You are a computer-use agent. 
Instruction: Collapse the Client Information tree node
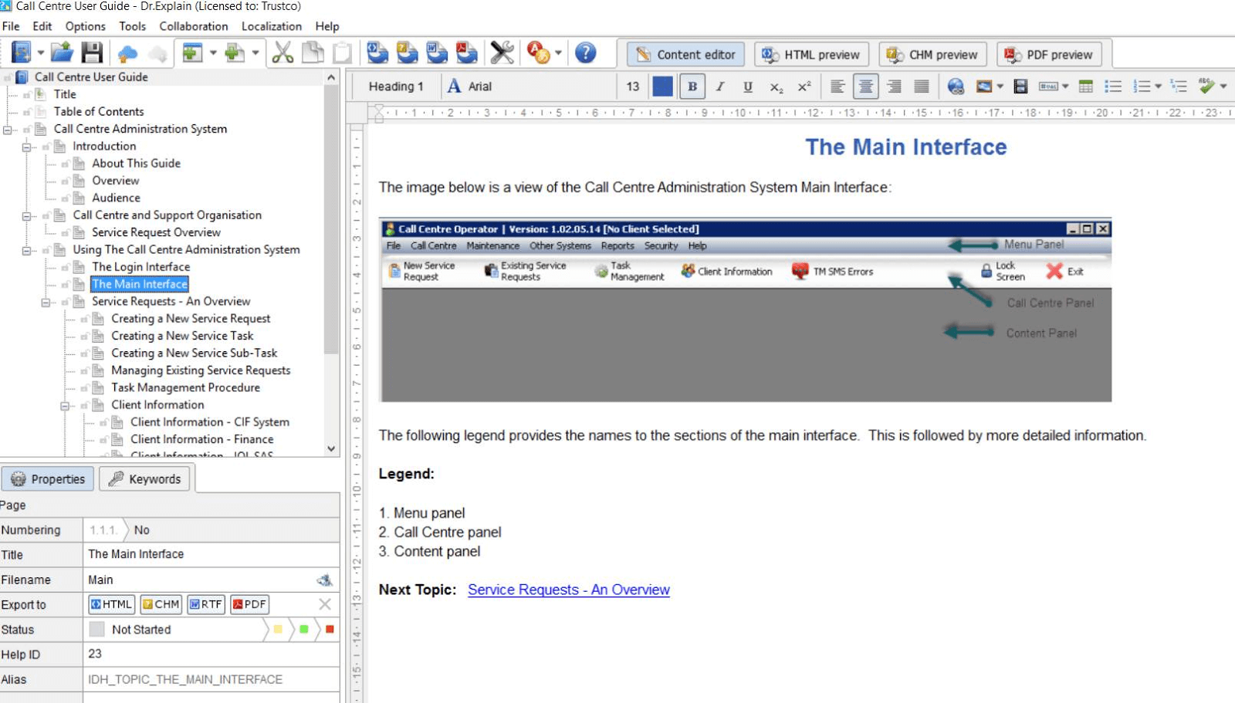66,405
